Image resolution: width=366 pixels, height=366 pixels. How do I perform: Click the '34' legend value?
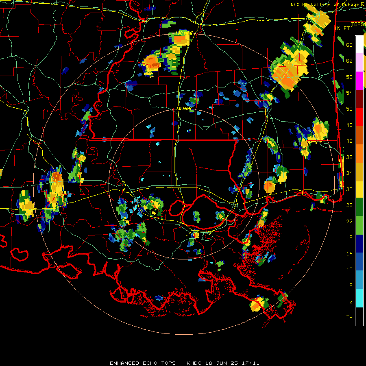(349, 173)
